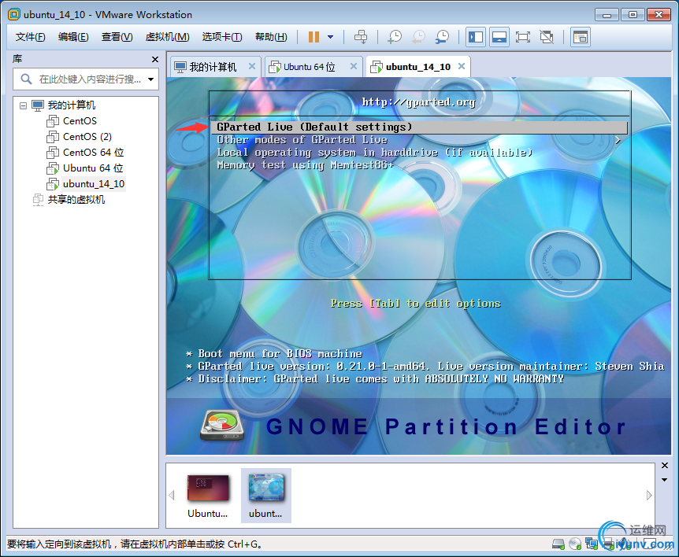
Task: Select Ubuntu 64 位 in the library tree
Action: coord(93,168)
